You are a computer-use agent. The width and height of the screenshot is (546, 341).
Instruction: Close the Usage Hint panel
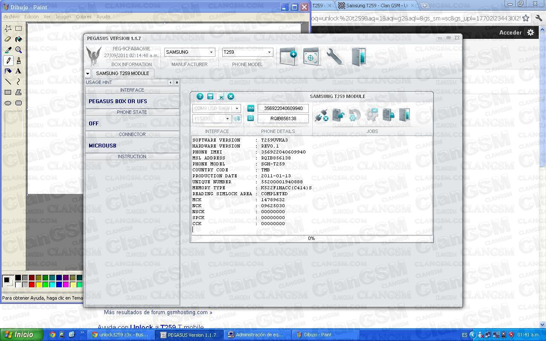tap(177, 82)
